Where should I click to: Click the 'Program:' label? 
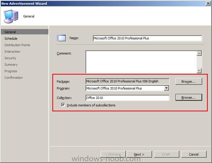(63, 88)
